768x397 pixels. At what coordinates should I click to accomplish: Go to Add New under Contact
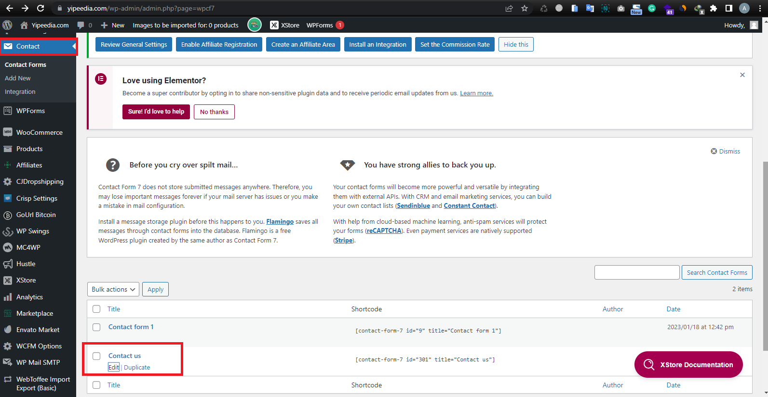(18, 78)
